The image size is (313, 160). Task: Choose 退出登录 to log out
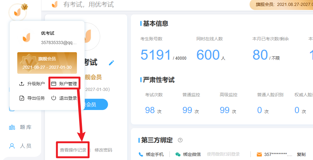(x=64, y=98)
